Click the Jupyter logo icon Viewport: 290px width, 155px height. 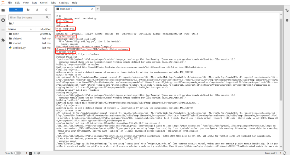coord(3,3)
